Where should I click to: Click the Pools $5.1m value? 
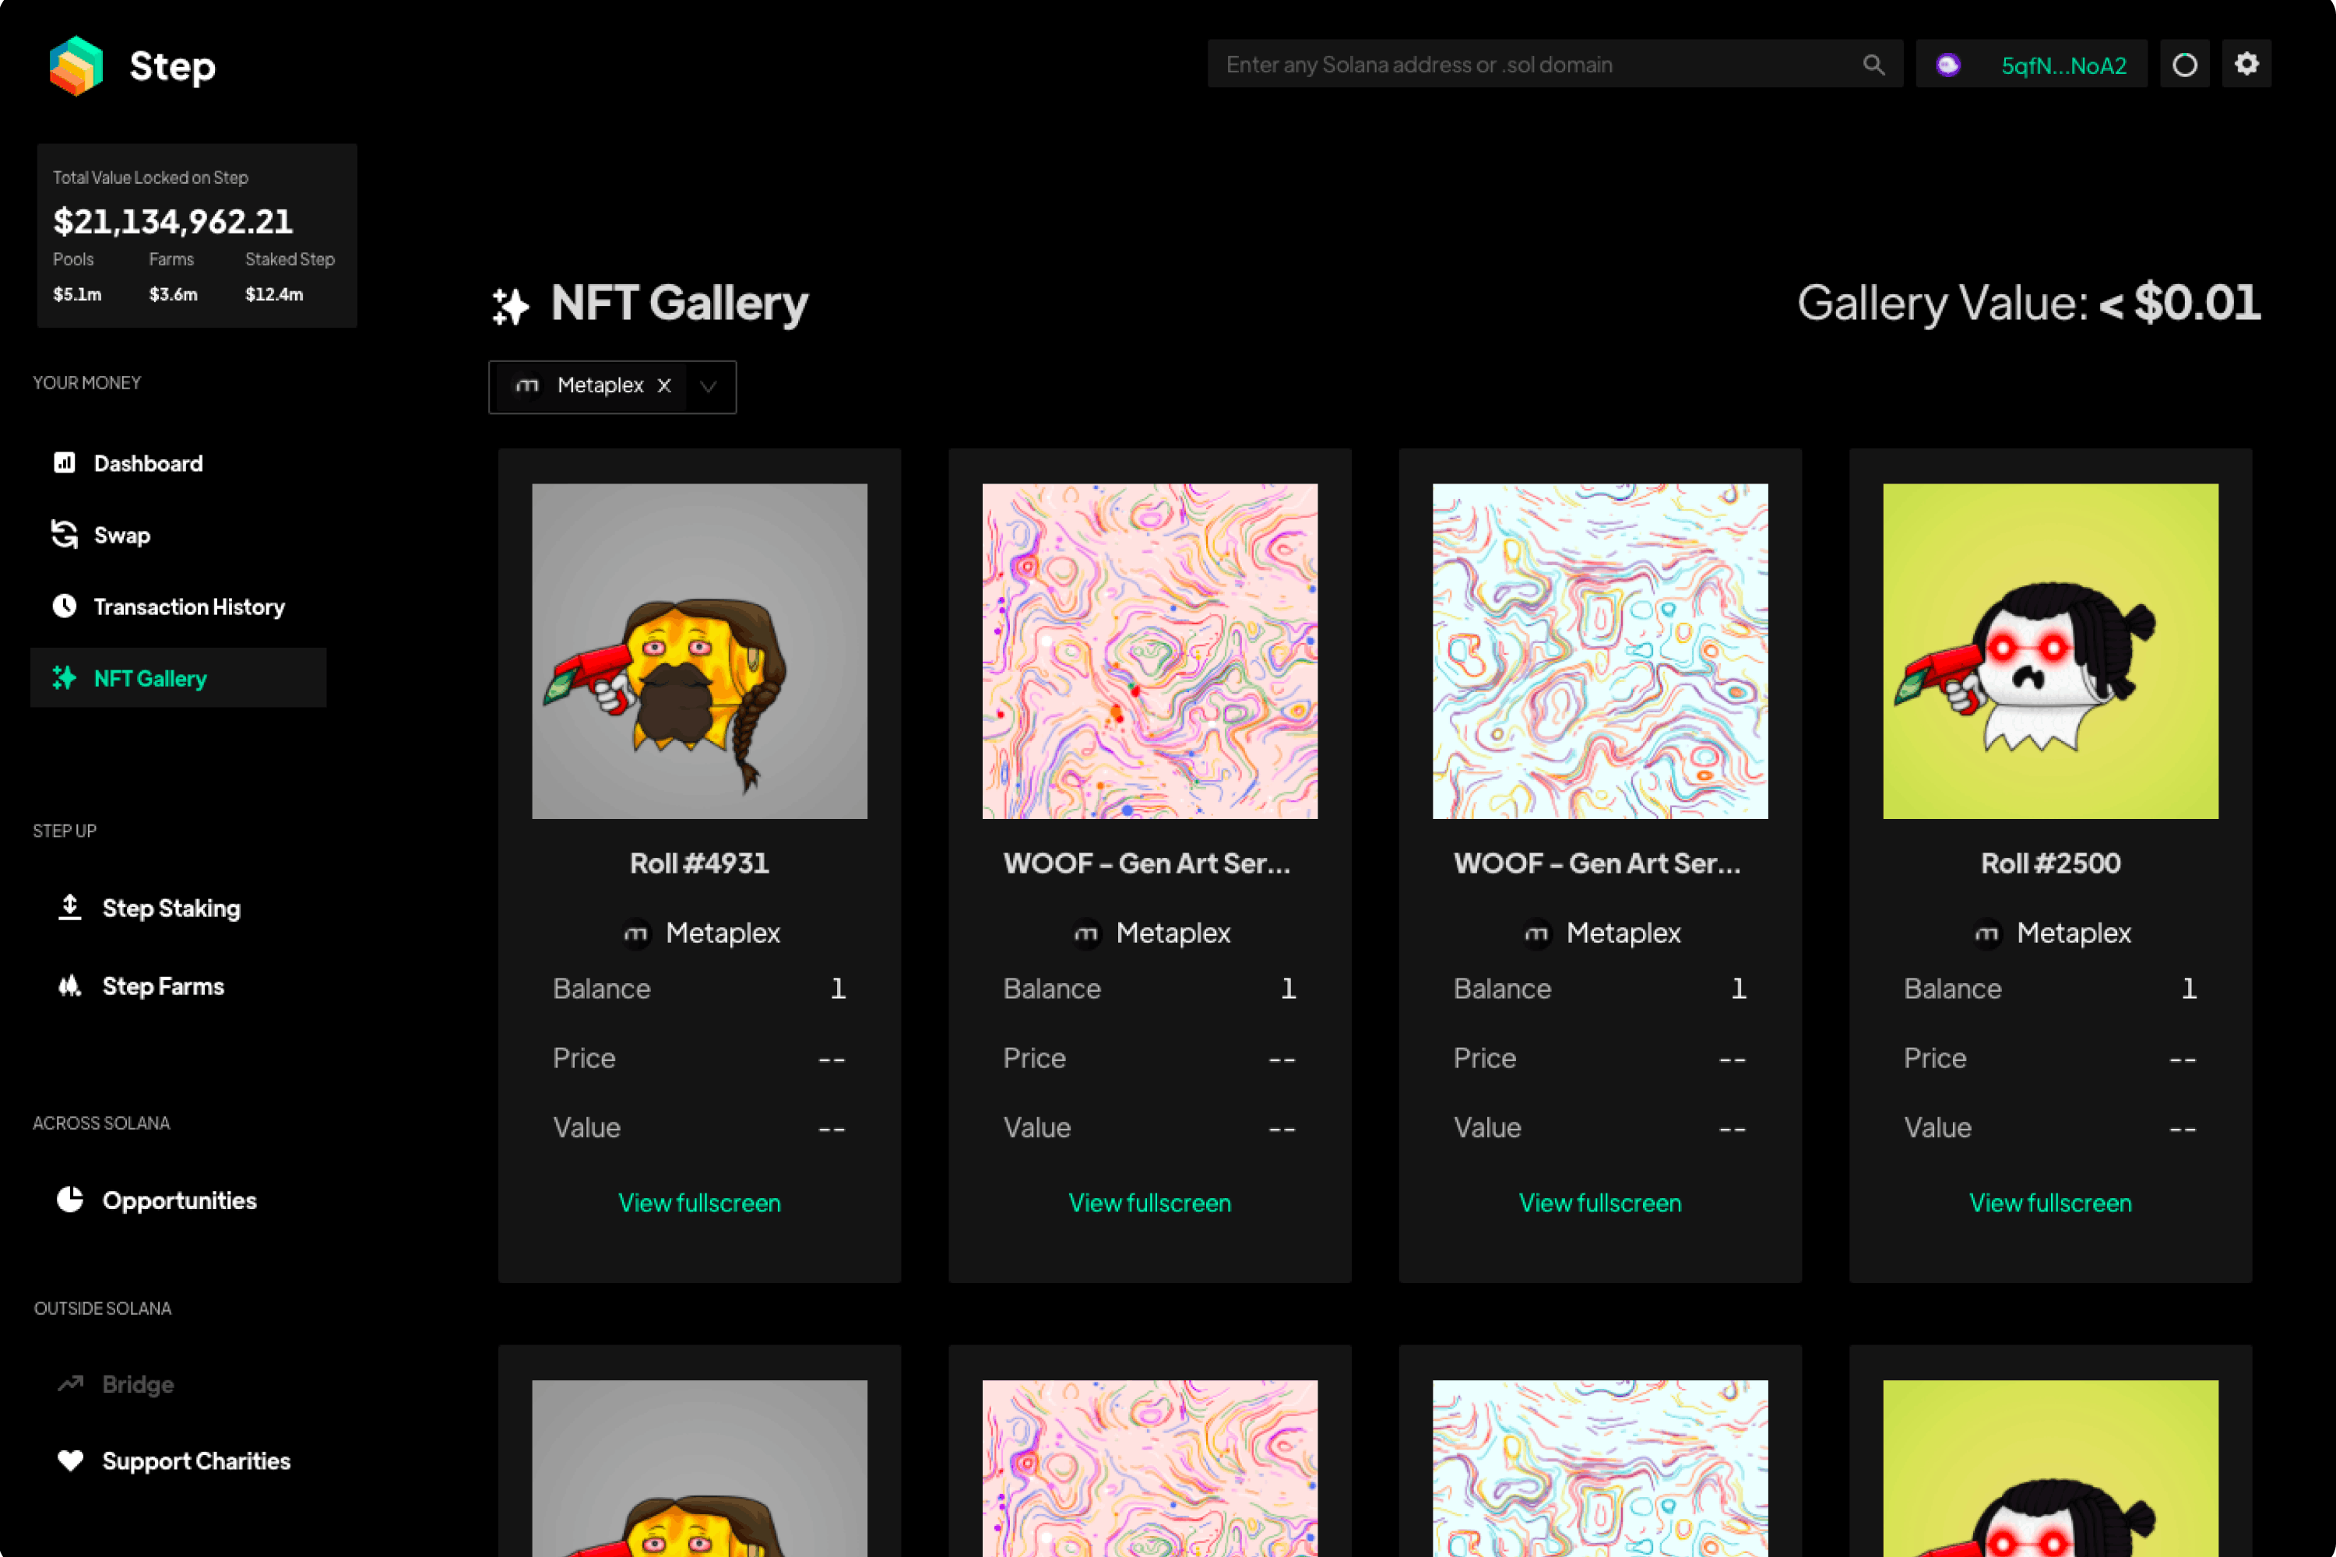[77, 294]
